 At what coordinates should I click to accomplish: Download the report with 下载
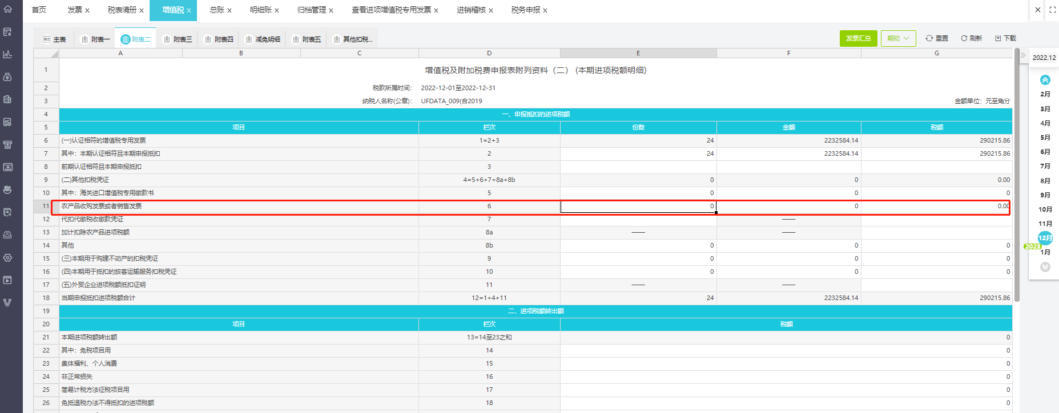[1005, 38]
